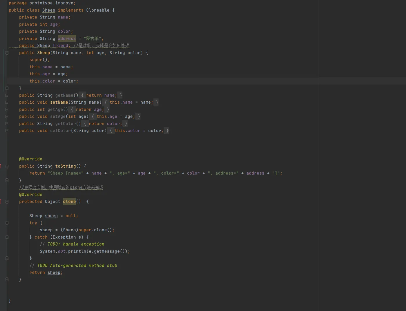Image resolution: width=406 pixels, height=311 pixels.
Task: Click the '(Sheep)' cast in the try block
Action: coord(69,230)
